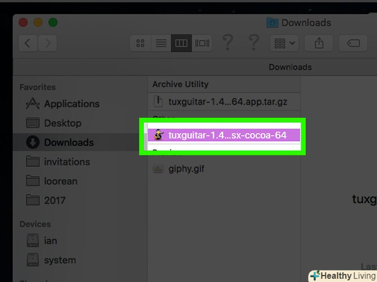The image size is (377, 282).
Task: Select the giphy.gif file
Action: tap(224, 169)
